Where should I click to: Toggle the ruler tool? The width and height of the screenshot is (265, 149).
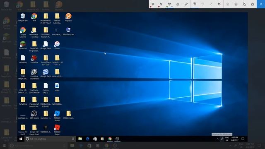186,4
